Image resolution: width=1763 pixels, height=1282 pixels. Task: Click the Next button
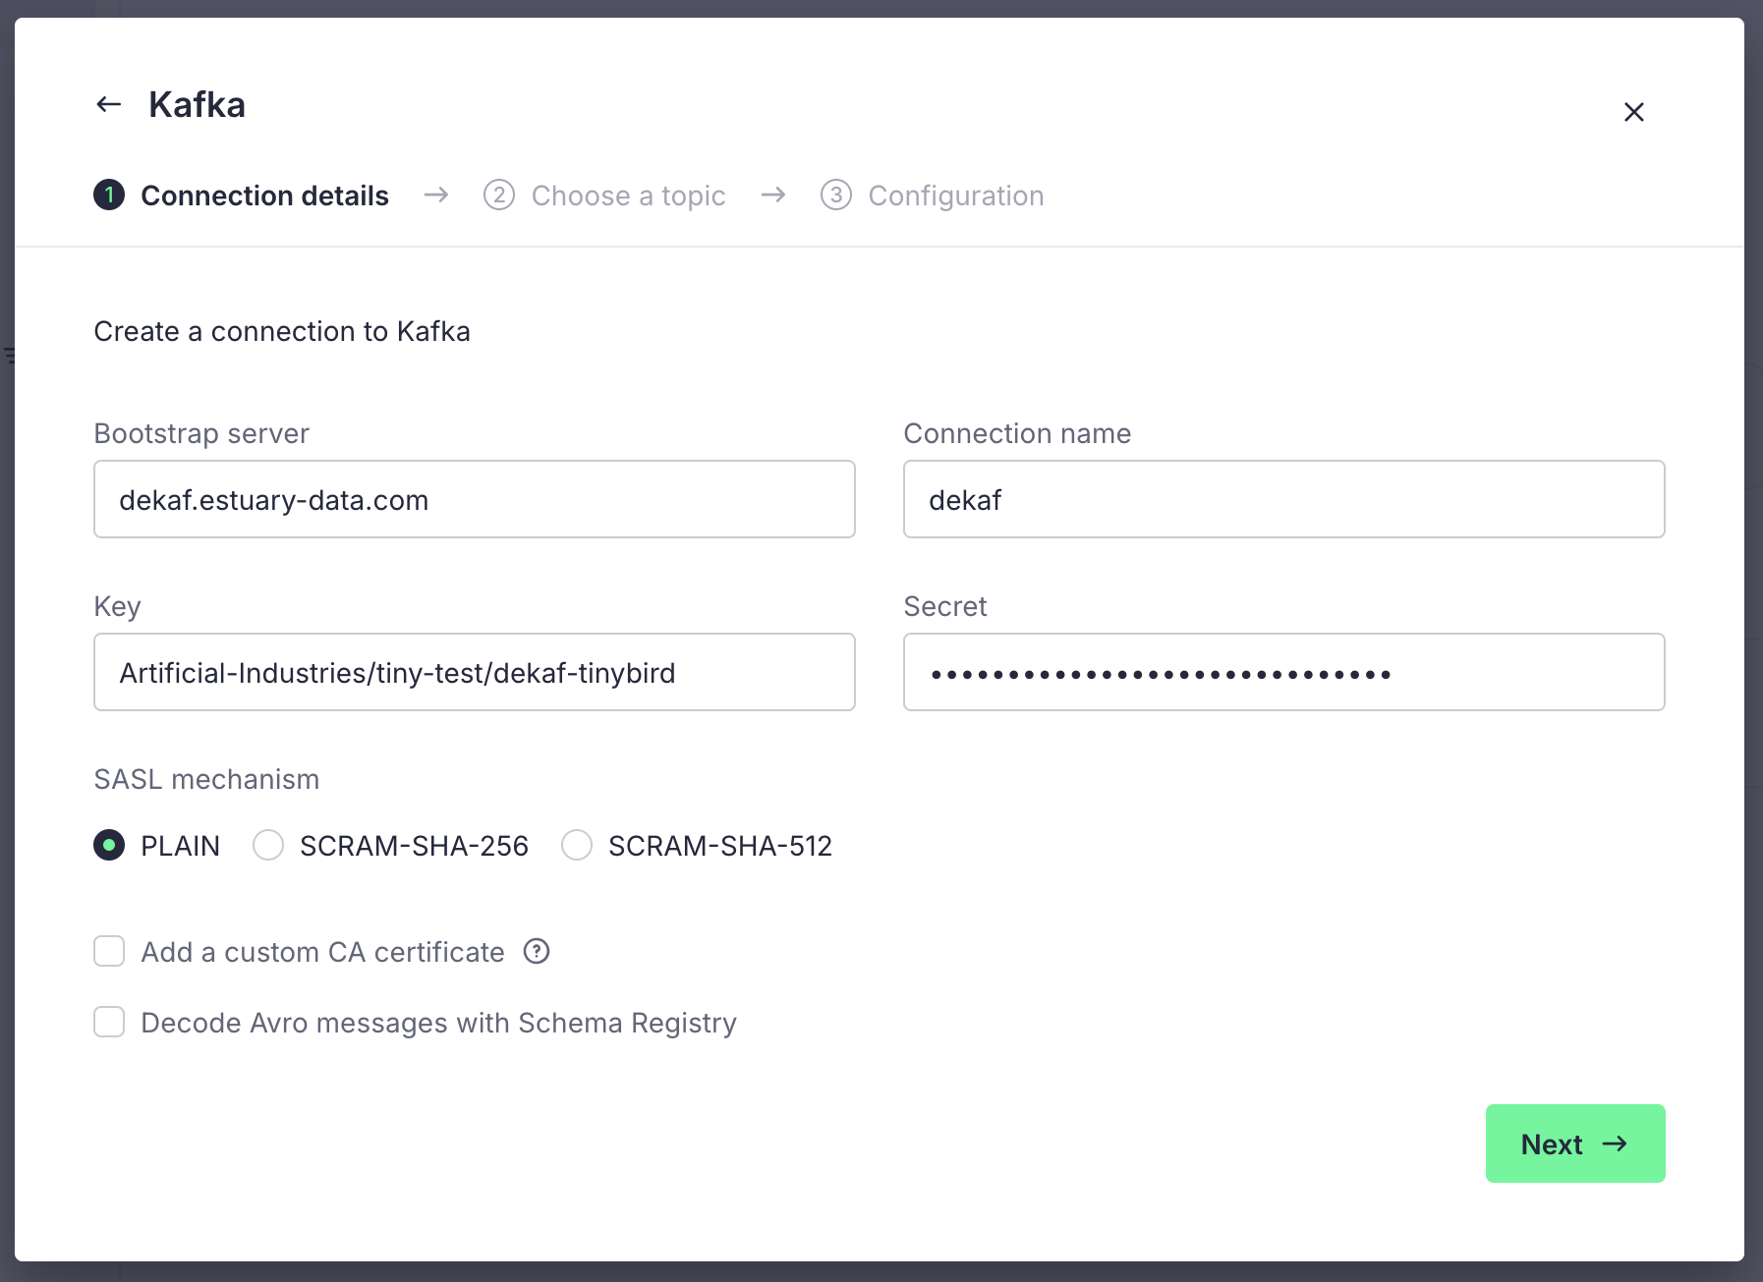[1573, 1143]
